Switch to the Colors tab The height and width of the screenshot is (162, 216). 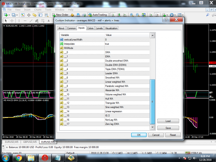[x=90, y=28]
